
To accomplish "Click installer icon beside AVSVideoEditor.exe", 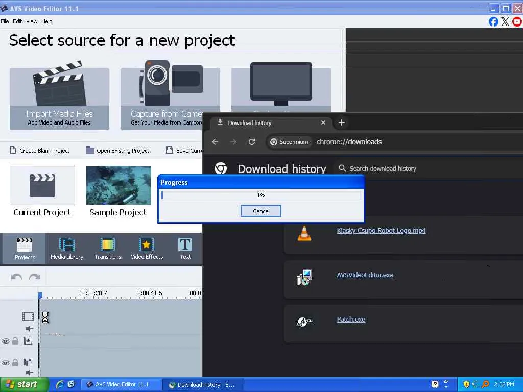I will coord(304,278).
